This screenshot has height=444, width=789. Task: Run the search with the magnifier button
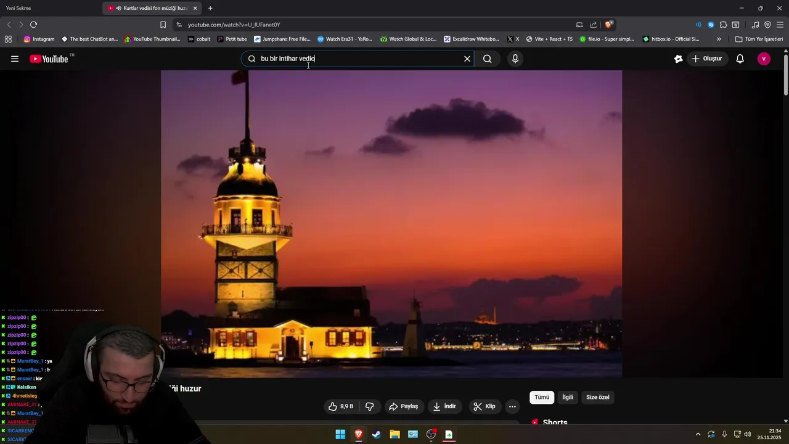coord(488,59)
